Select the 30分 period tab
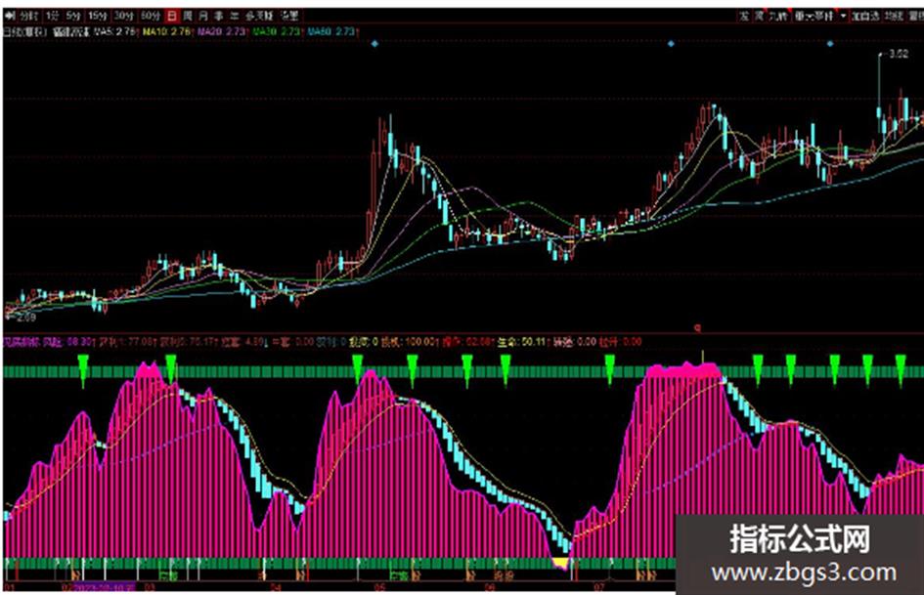Screen dimensions: 924x595 [x=124, y=16]
